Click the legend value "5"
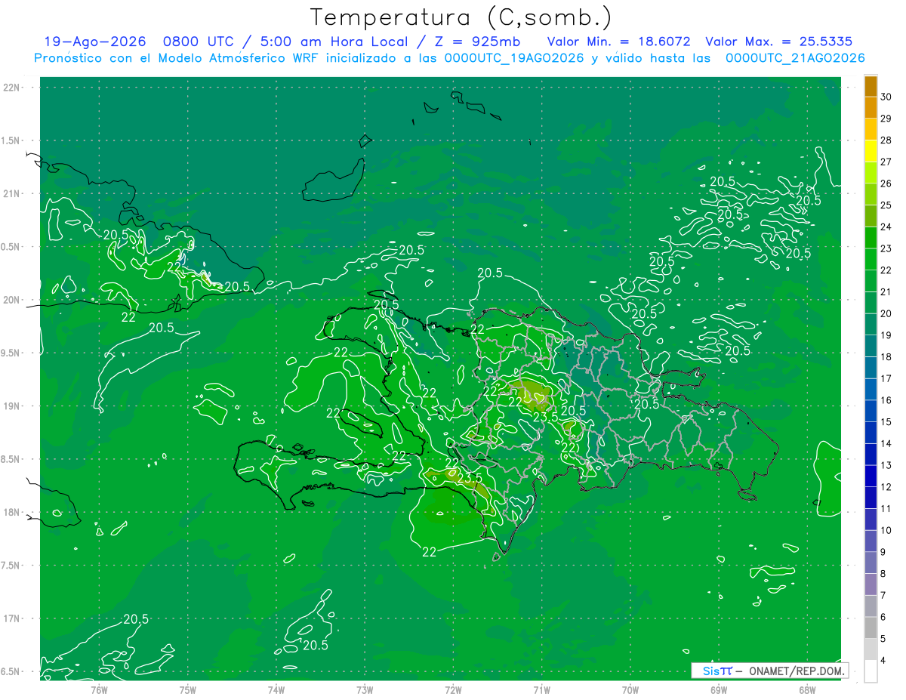906x700 pixels. [x=883, y=639]
